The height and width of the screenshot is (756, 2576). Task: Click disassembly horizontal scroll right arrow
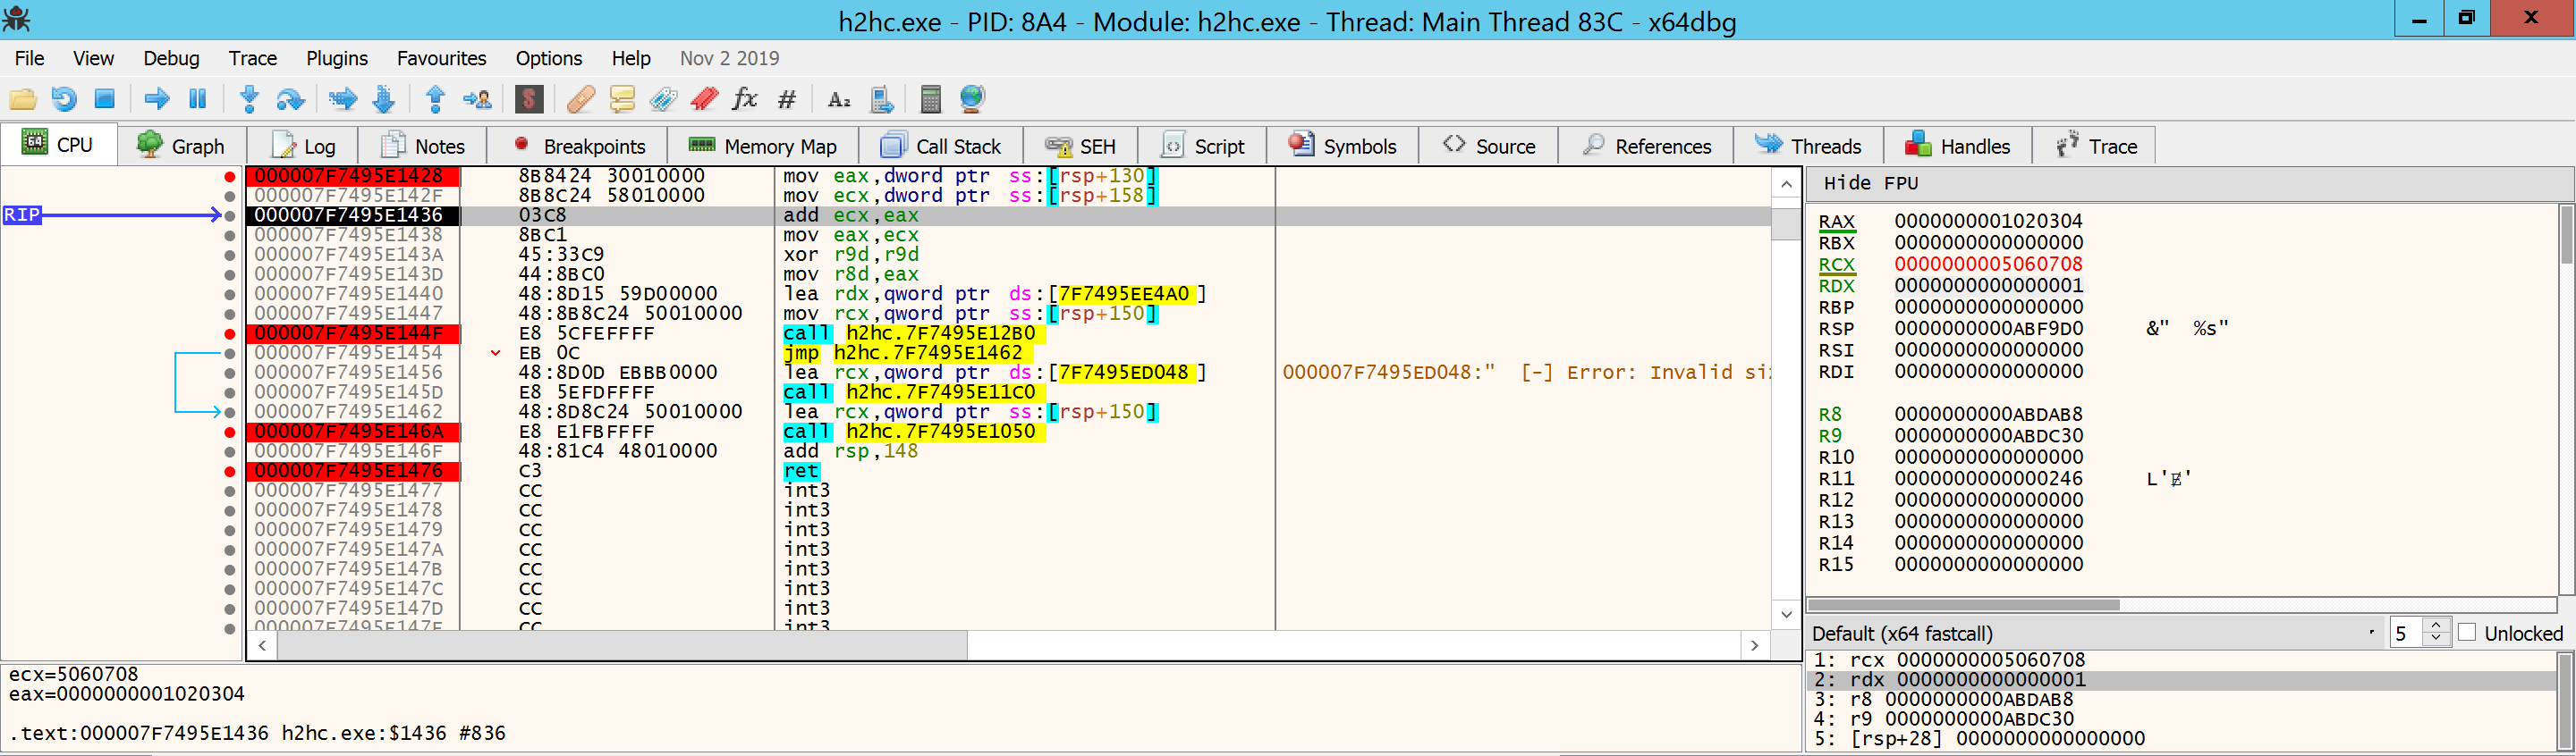point(1755,646)
